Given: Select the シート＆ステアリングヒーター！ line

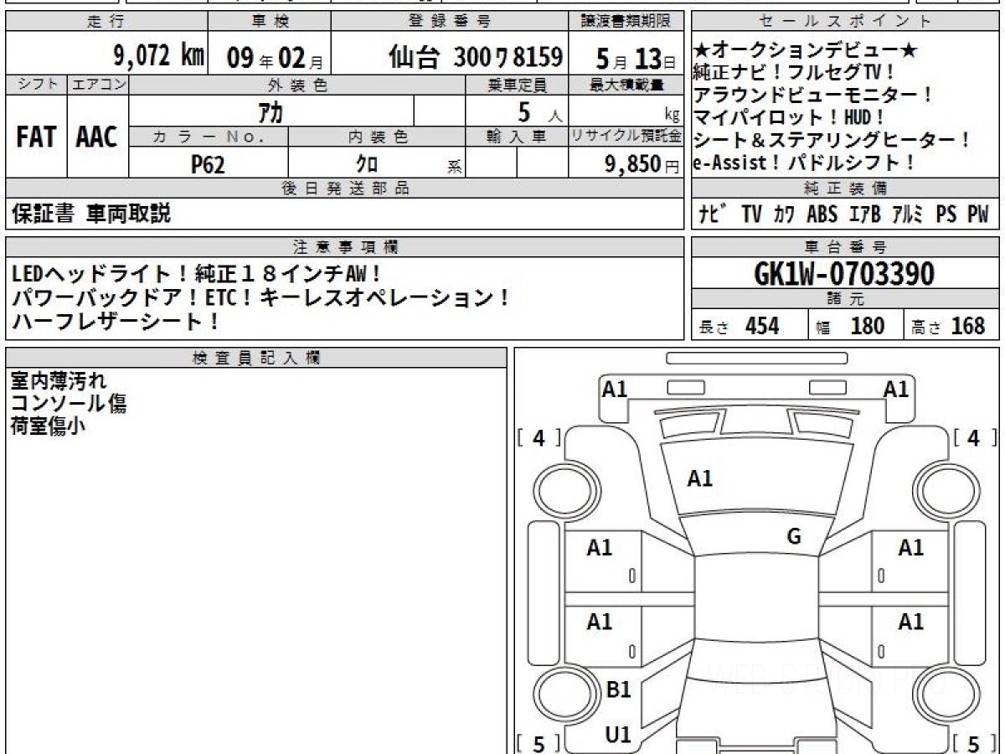Looking at the screenshot, I should point(832,141).
